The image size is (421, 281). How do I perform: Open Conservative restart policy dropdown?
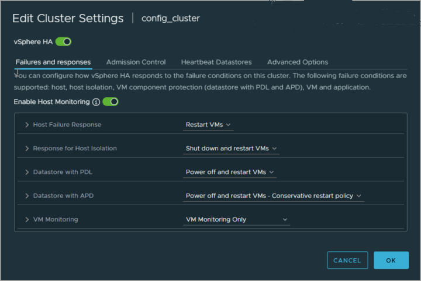[x=273, y=196]
